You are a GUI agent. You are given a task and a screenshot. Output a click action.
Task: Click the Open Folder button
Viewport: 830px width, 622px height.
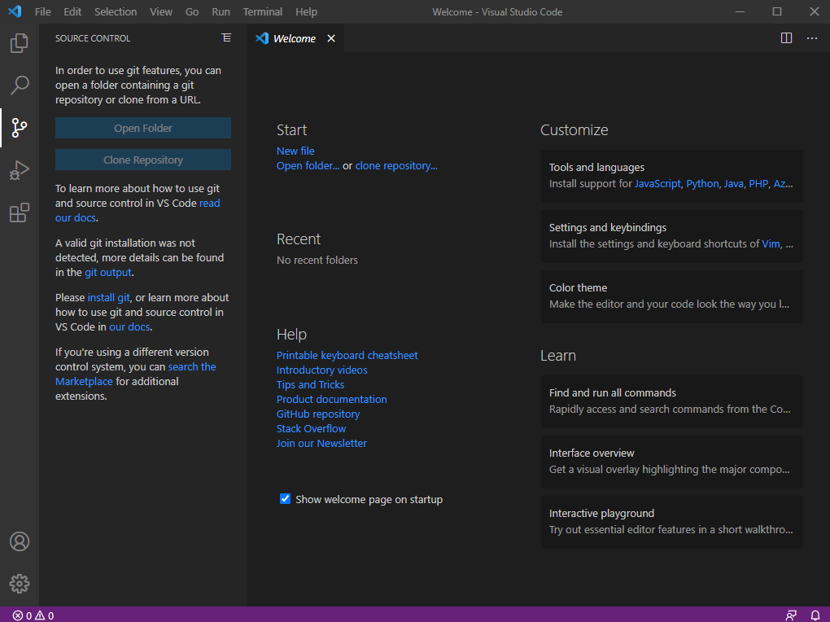coord(143,128)
